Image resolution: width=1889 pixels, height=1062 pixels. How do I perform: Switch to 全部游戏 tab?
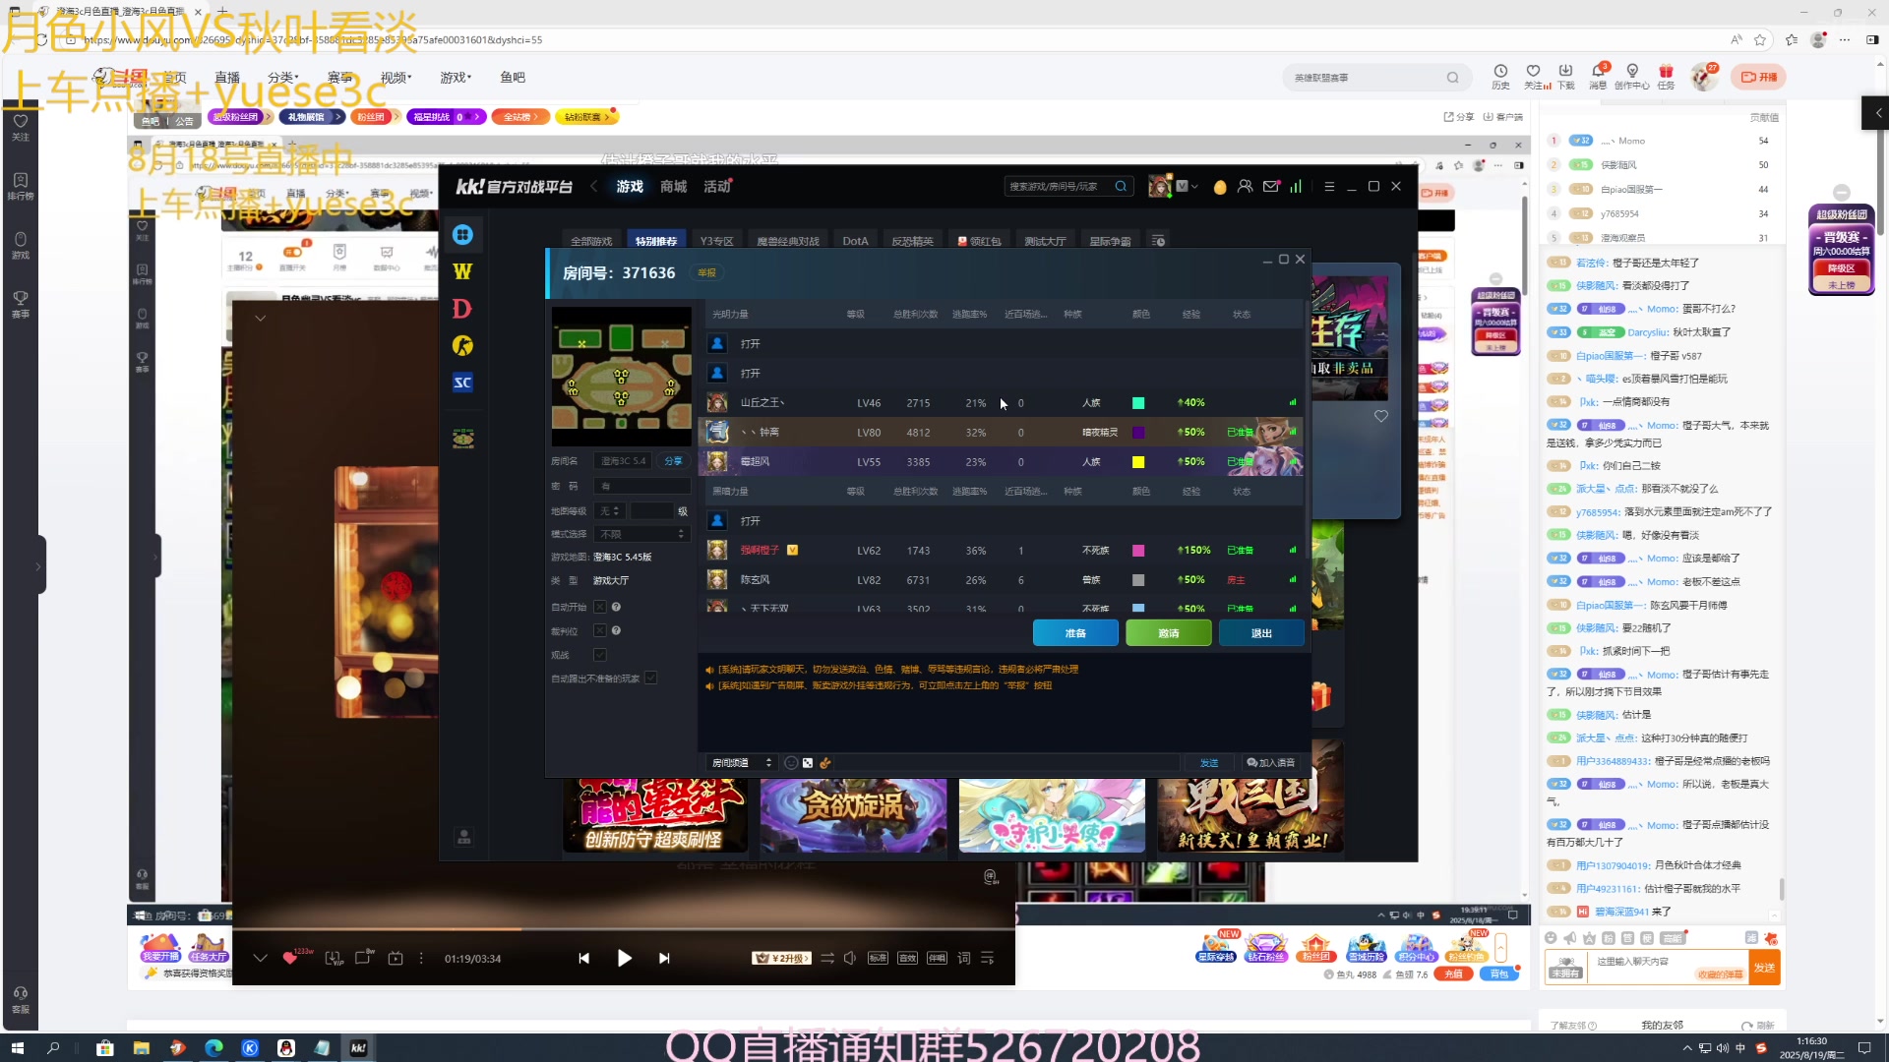tap(591, 241)
